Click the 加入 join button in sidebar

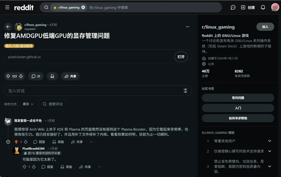265,27
